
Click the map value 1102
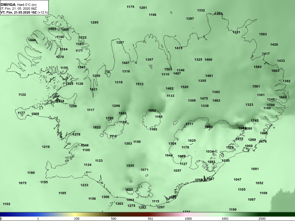[6, 204]
